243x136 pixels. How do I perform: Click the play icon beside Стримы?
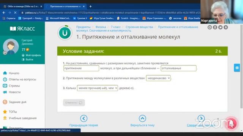click(x=5, y=86)
